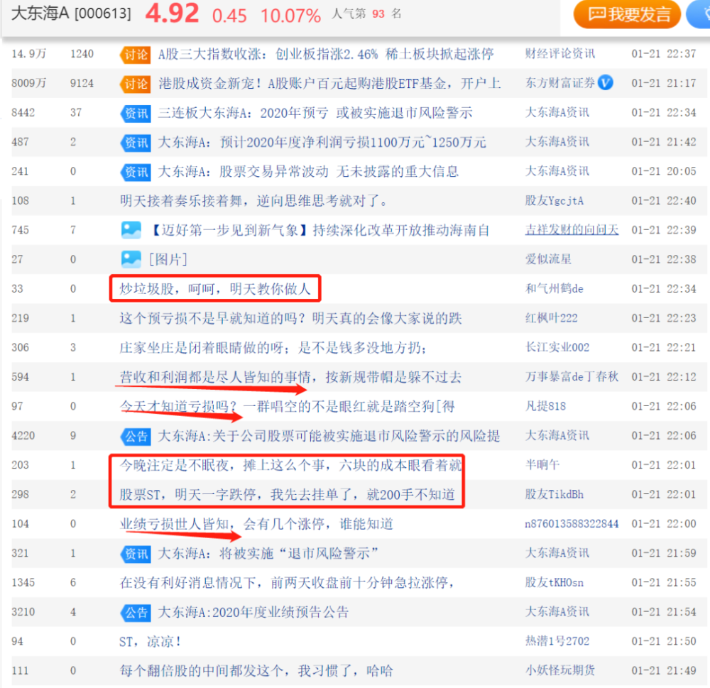Open post ST，凉凉！
This screenshot has width=710, height=688.
151,641
